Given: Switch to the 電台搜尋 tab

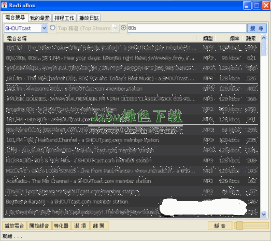Looking at the screenshot, I should click(15, 18).
